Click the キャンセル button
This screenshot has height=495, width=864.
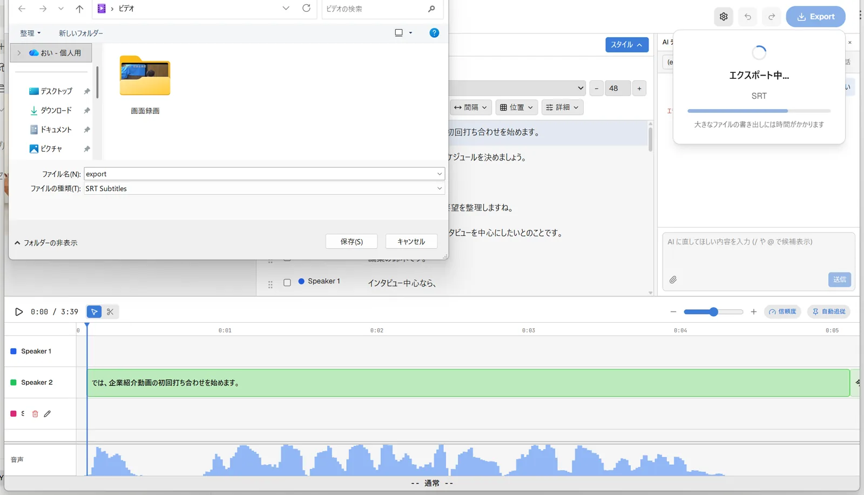tap(411, 241)
